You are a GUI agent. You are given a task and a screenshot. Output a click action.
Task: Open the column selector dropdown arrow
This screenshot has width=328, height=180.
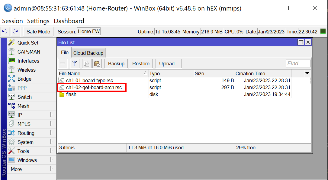point(307,73)
